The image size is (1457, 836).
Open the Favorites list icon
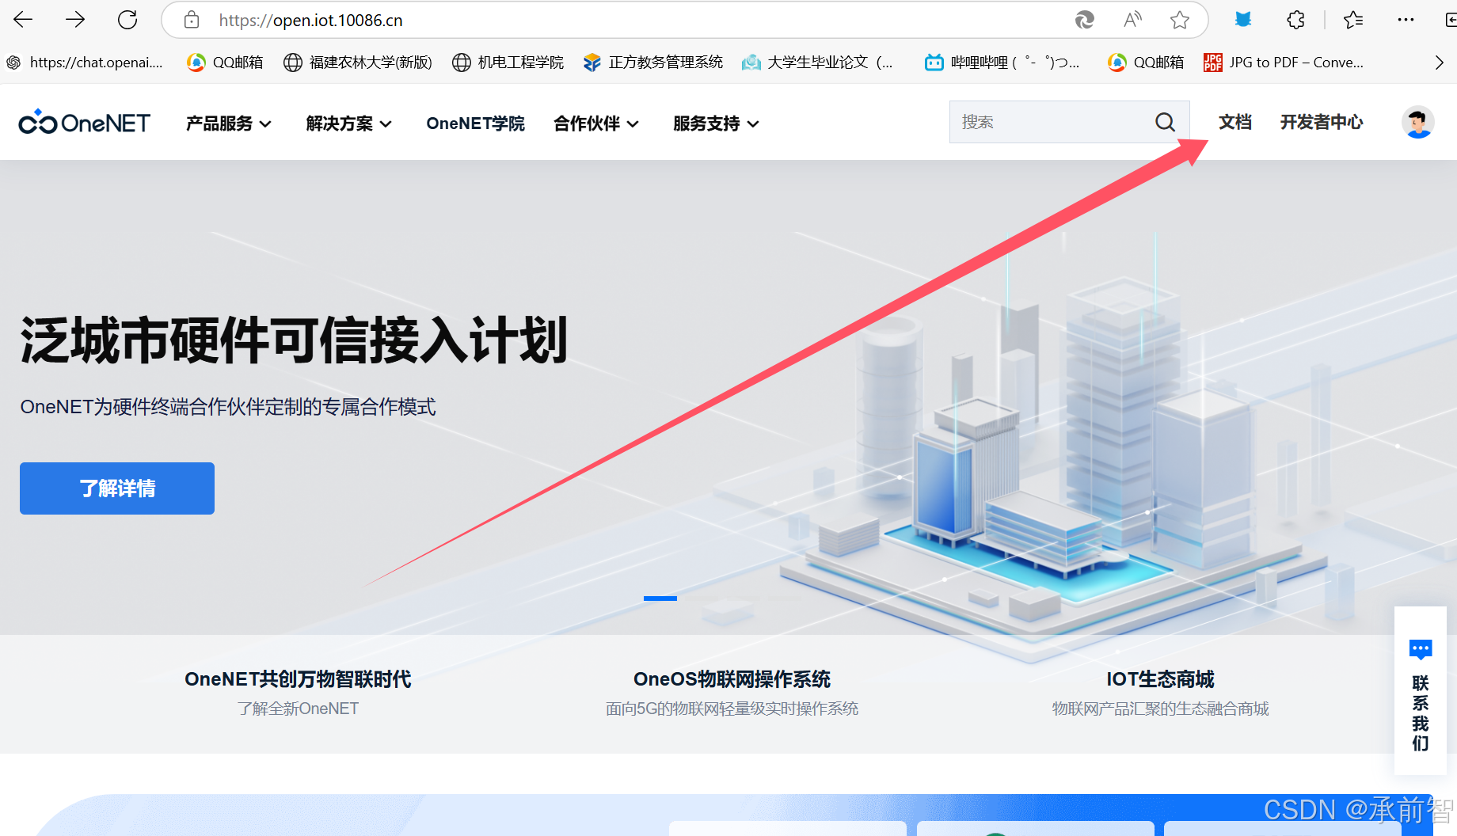tap(1353, 20)
